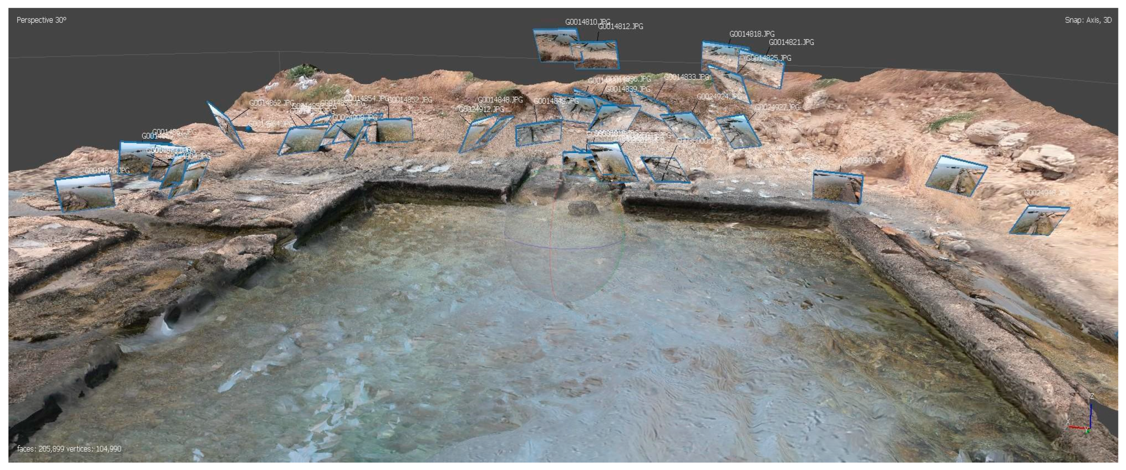Viewport: 1126px width, 470px height.
Task: Click the faces and vertices count text
Action: [69, 448]
